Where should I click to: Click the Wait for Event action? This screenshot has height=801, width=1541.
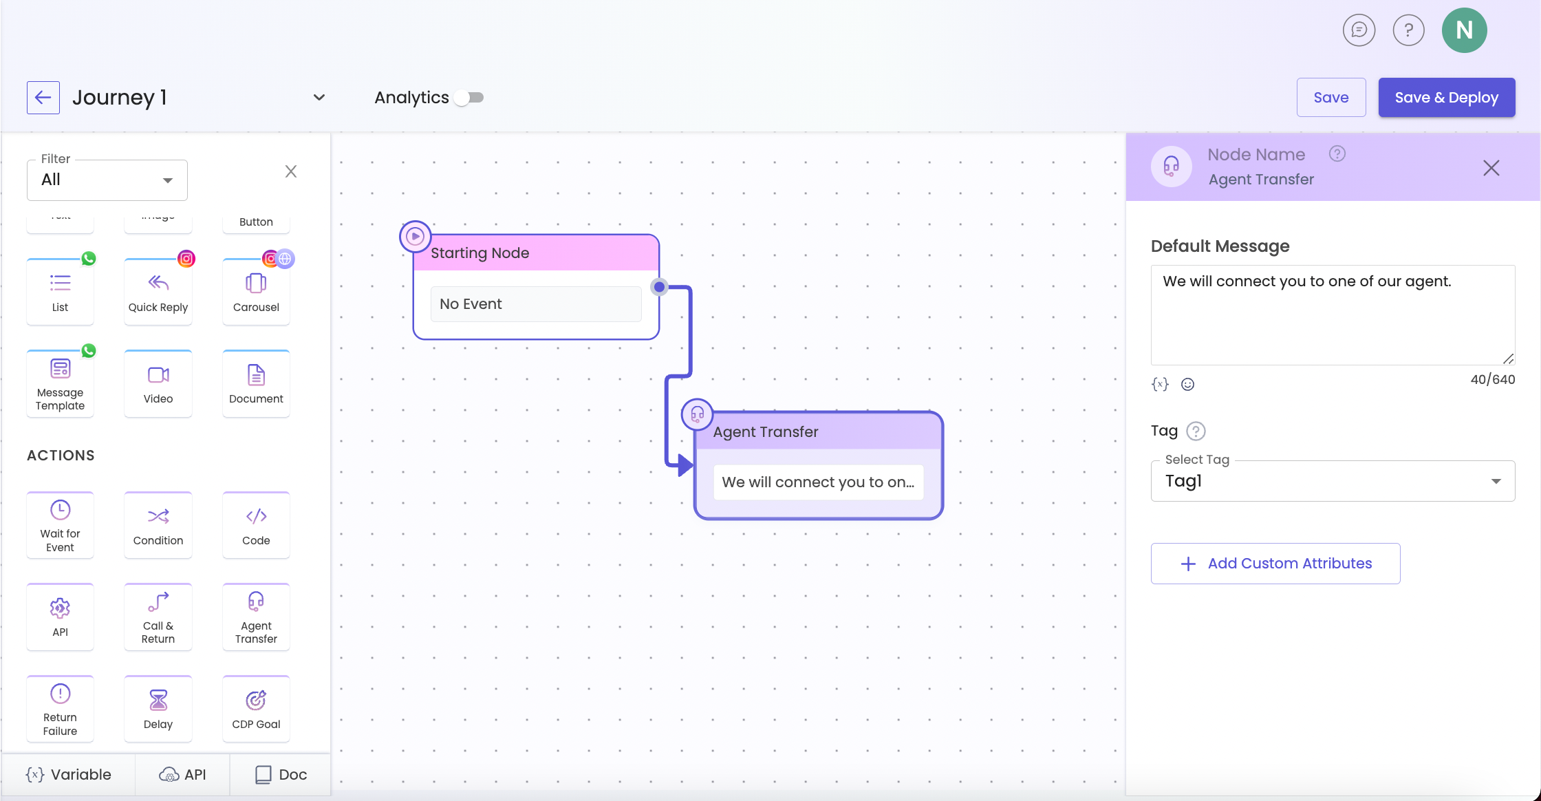click(60, 526)
